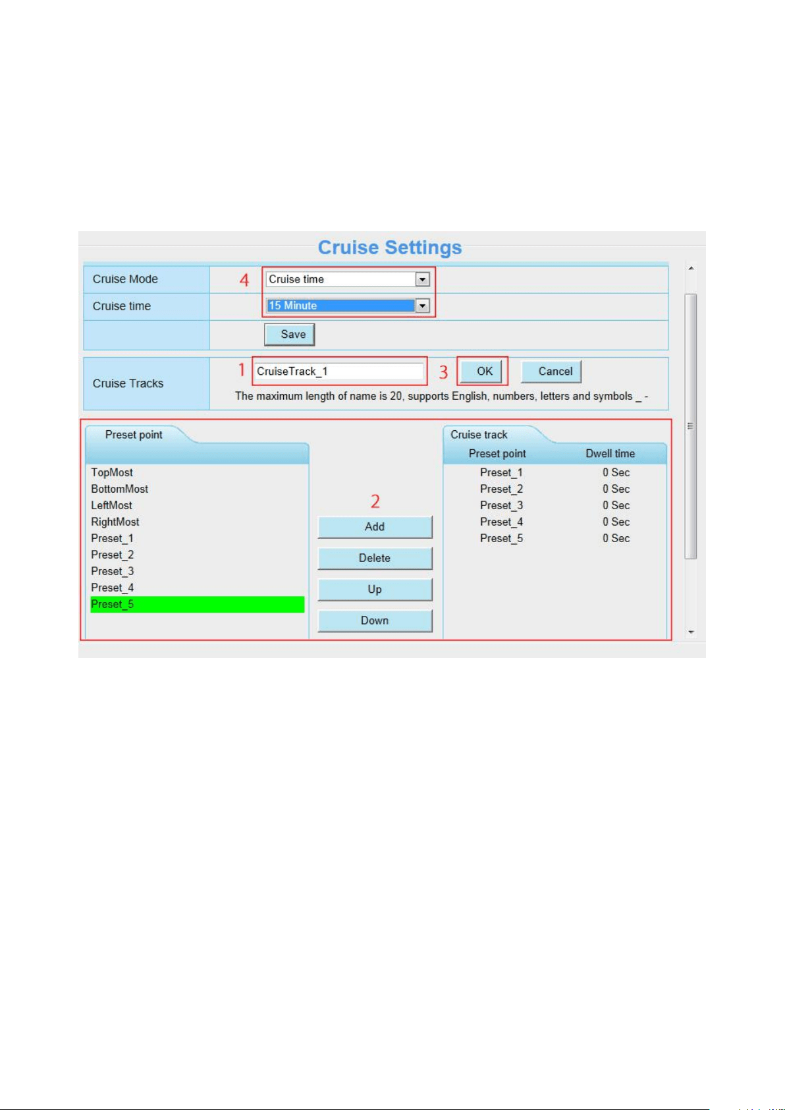Click the Save button
Image resolution: width=785 pixels, height=1110 pixels.
tap(290, 335)
